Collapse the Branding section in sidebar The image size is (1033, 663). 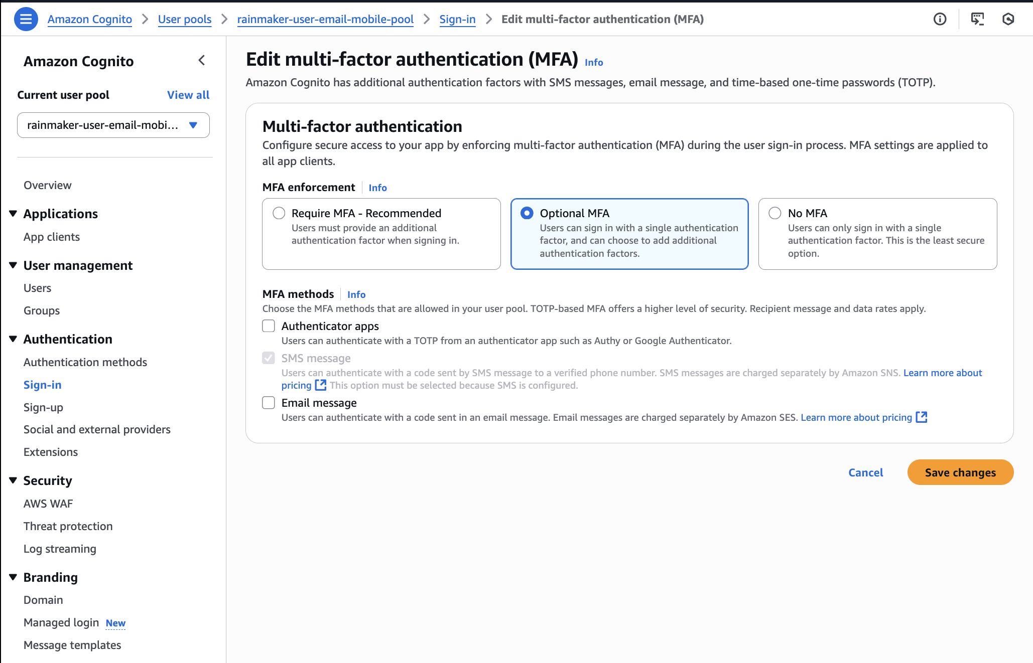(13, 577)
